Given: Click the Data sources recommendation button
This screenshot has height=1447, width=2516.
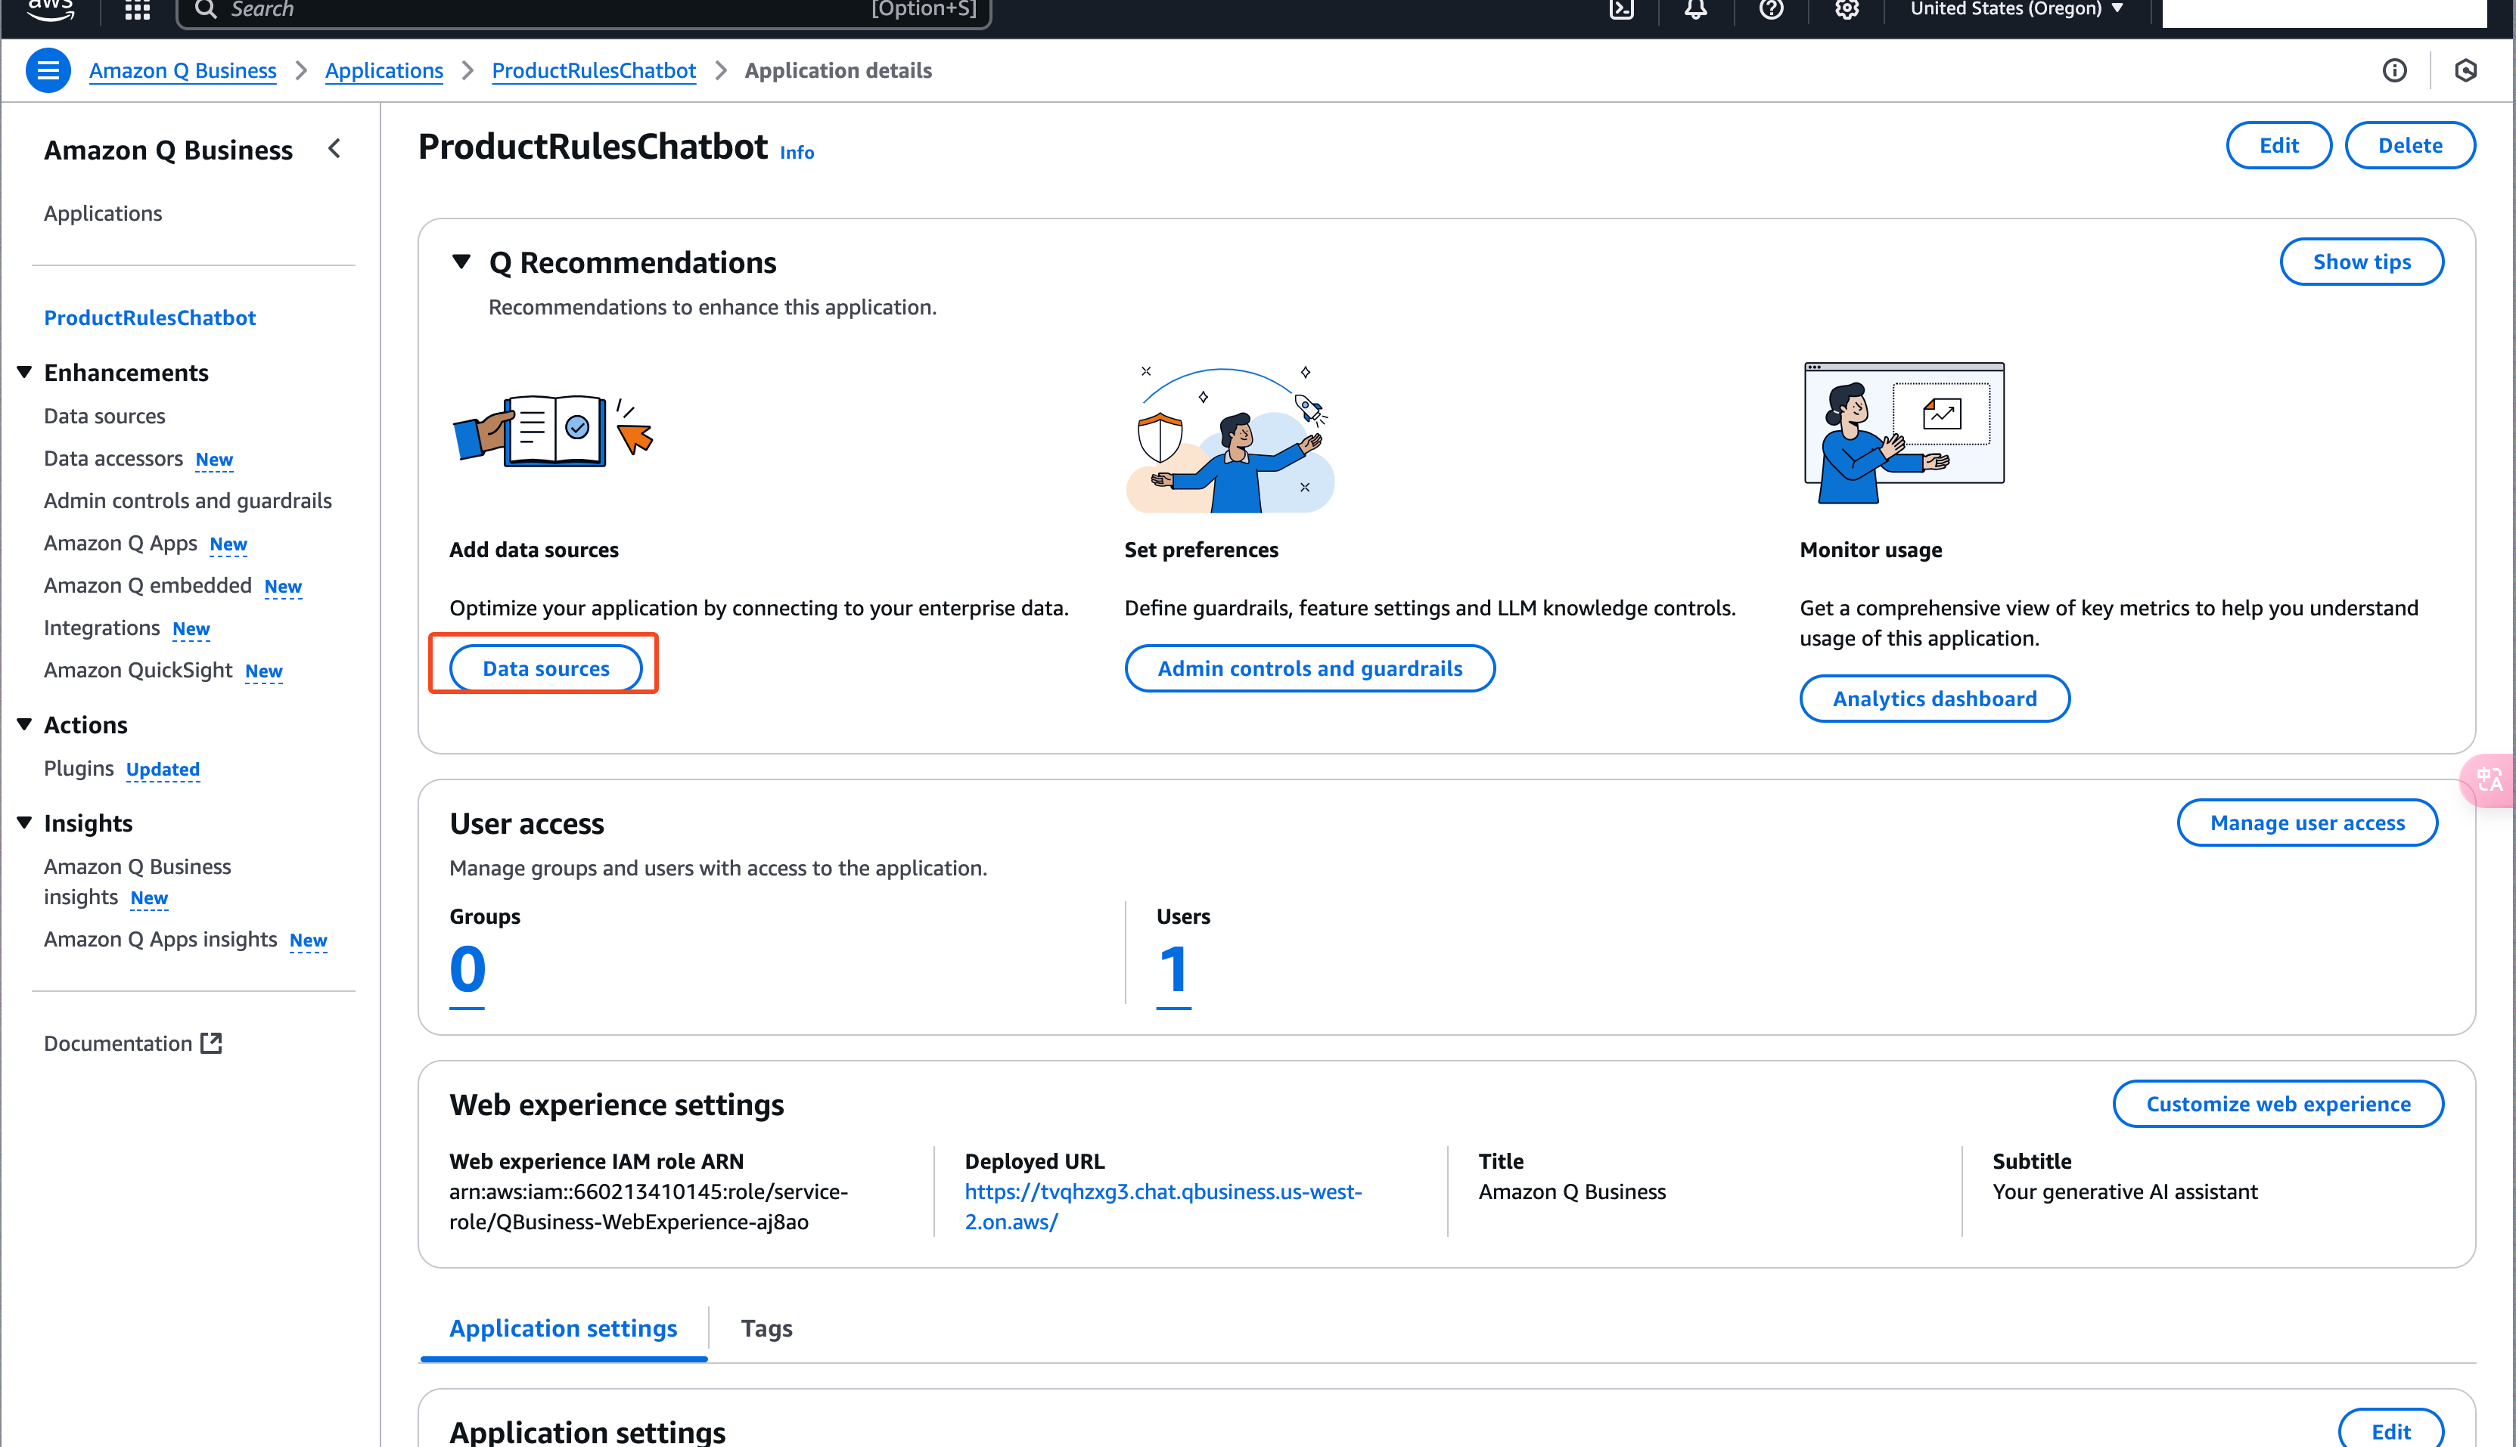Looking at the screenshot, I should (546, 669).
